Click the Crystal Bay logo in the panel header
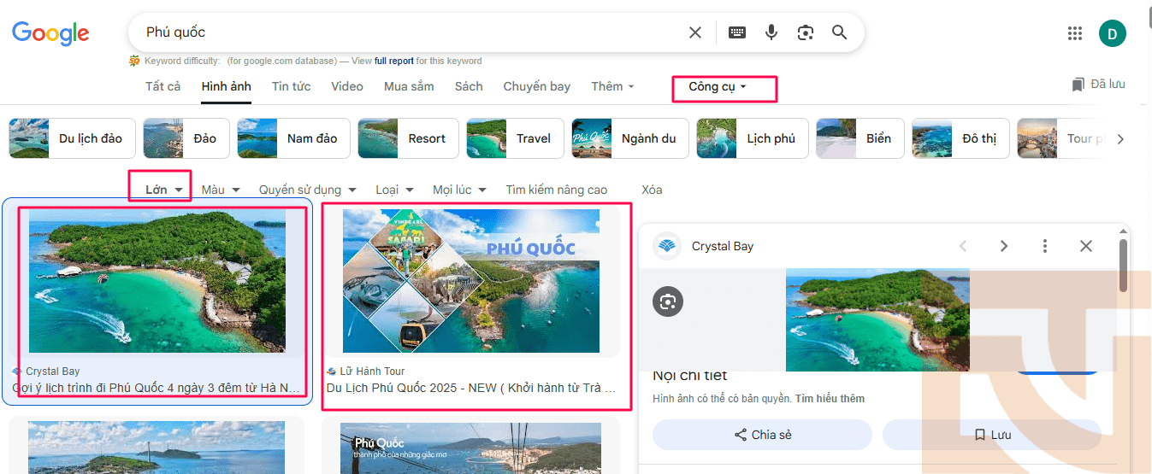1152x474 pixels. (666, 246)
